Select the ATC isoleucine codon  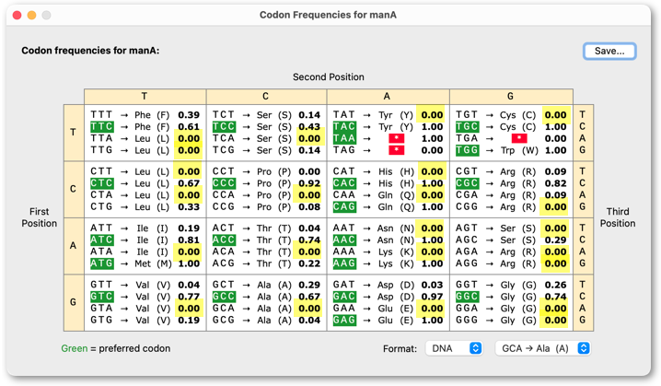[101, 240]
